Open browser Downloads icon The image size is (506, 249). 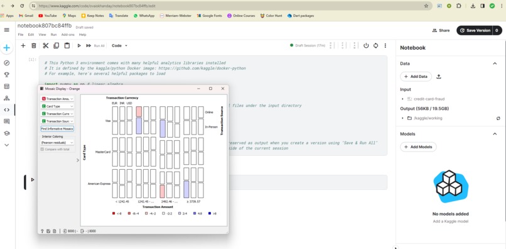[473, 6]
